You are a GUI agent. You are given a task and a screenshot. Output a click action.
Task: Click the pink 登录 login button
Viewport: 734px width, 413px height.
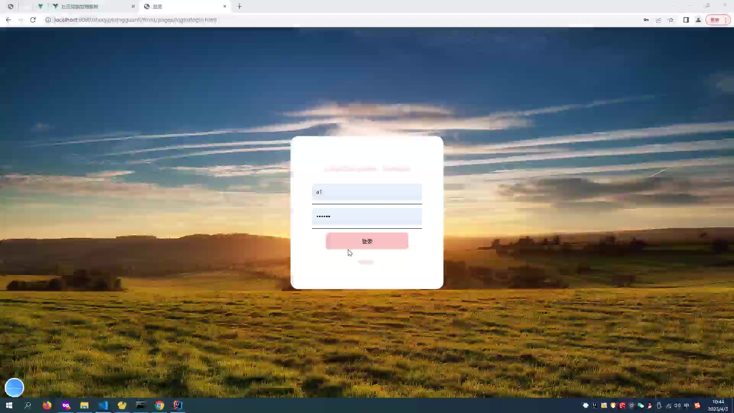point(367,241)
